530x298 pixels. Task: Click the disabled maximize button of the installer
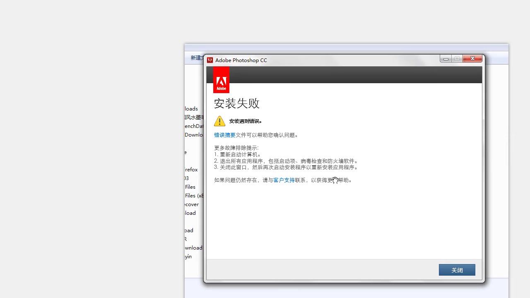click(x=457, y=59)
